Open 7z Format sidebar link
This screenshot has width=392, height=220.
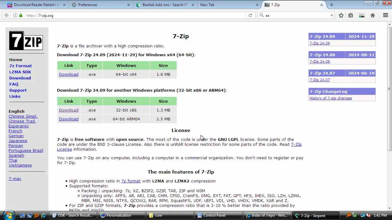21,66
